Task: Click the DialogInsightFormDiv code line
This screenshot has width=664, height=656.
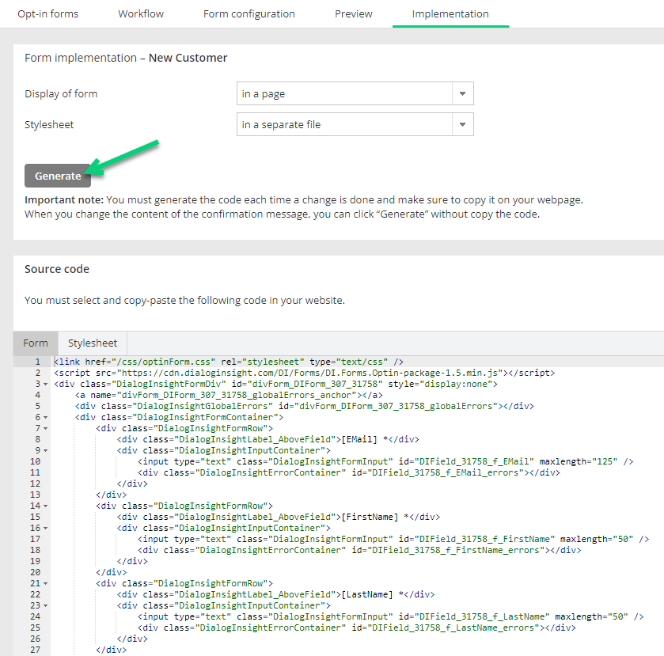Action: coord(275,384)
